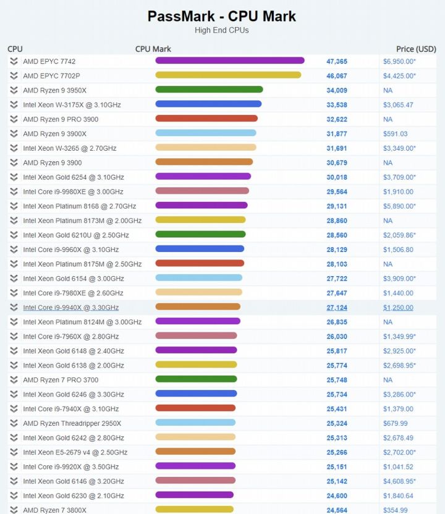Expand the Intel Xeon Gold 6154 chevron
Viewport: 445px width, 514px height.
14,278
